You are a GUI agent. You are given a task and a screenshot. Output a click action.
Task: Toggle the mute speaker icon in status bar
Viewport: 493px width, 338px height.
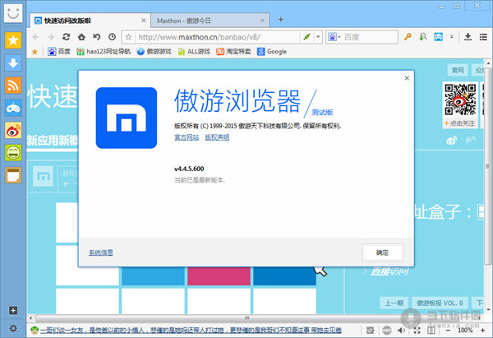coord(401,330)
